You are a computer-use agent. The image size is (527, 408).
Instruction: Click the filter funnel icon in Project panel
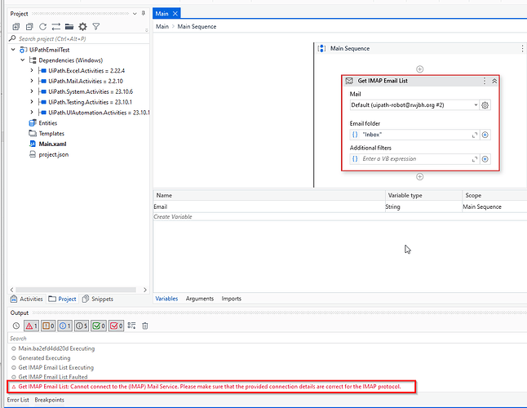pyautogui.click(x=96, y=27)
